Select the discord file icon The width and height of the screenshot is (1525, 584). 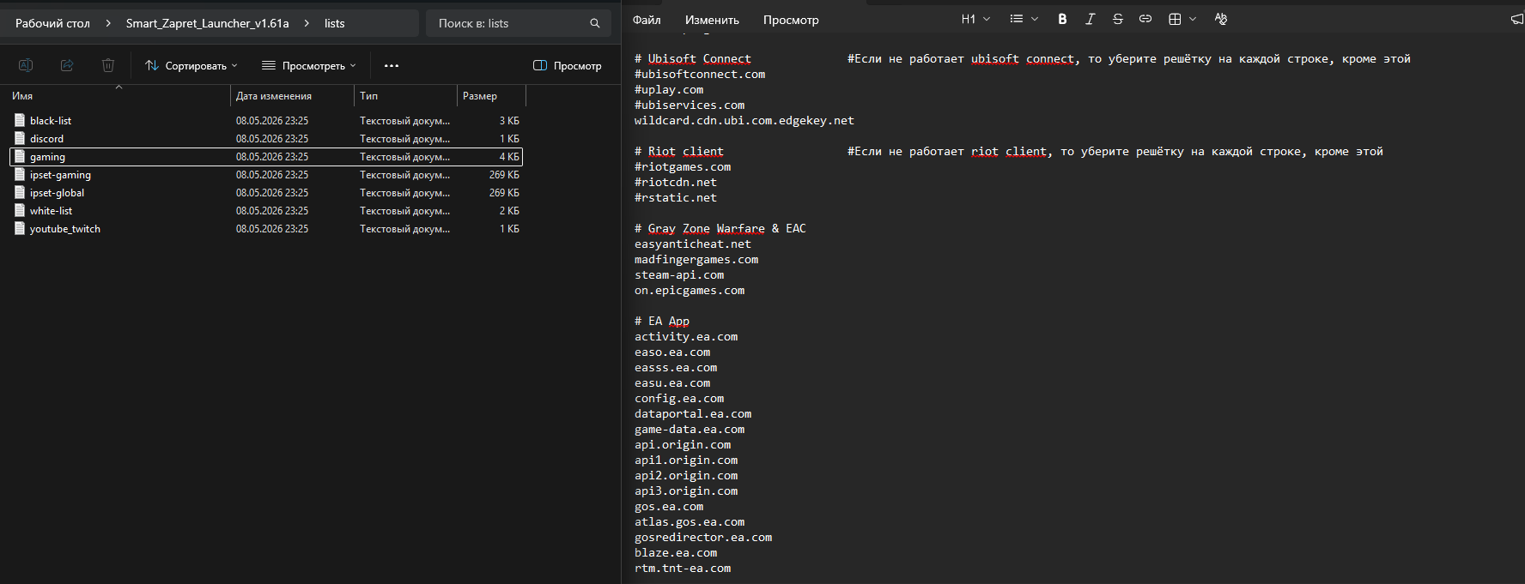tap(20, 138)
